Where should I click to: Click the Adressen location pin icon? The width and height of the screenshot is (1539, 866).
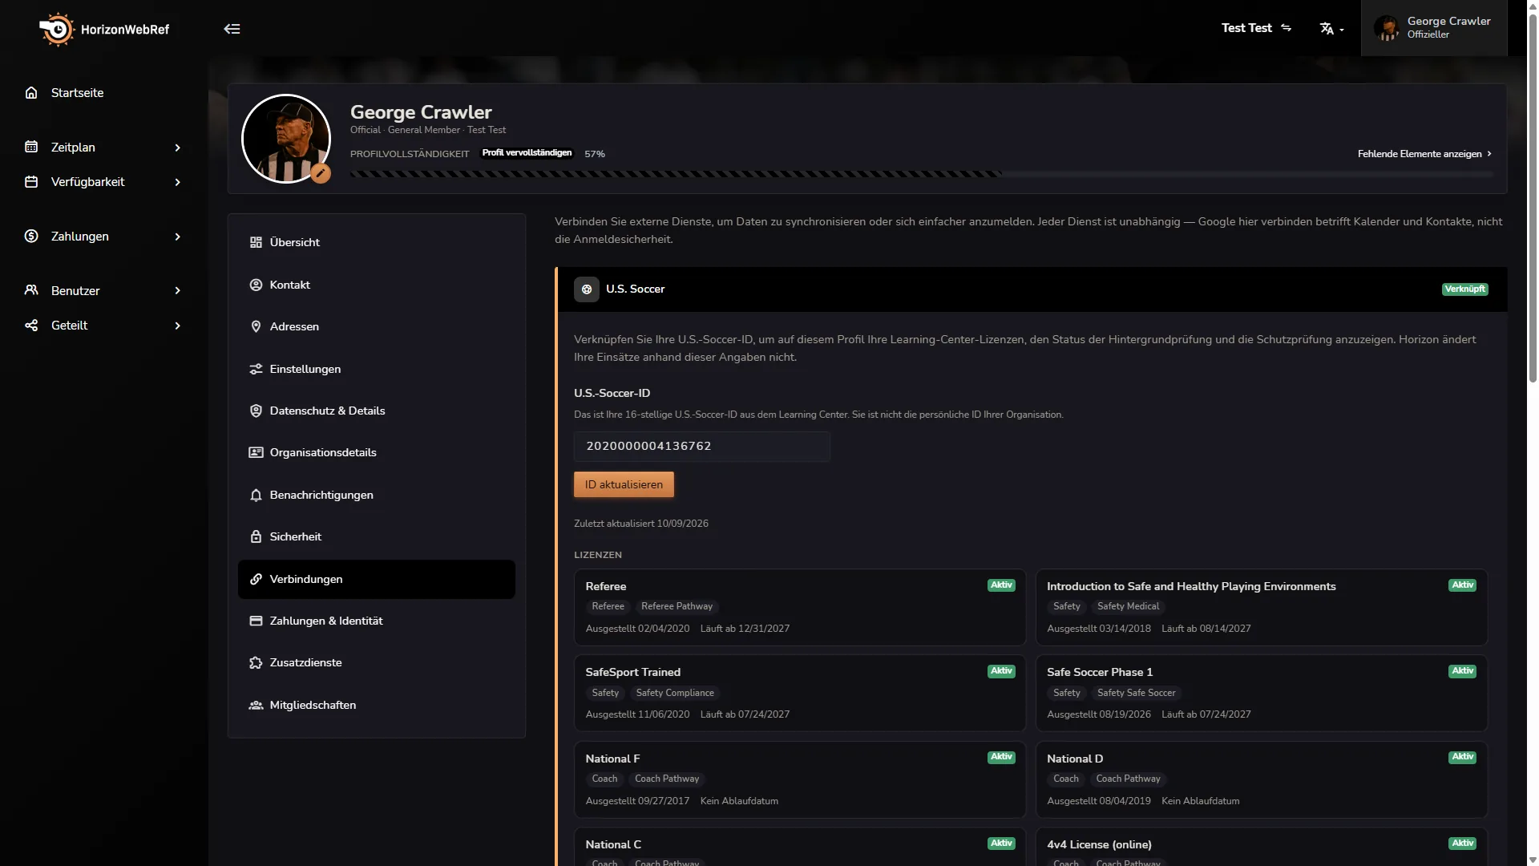pos(256,327)
